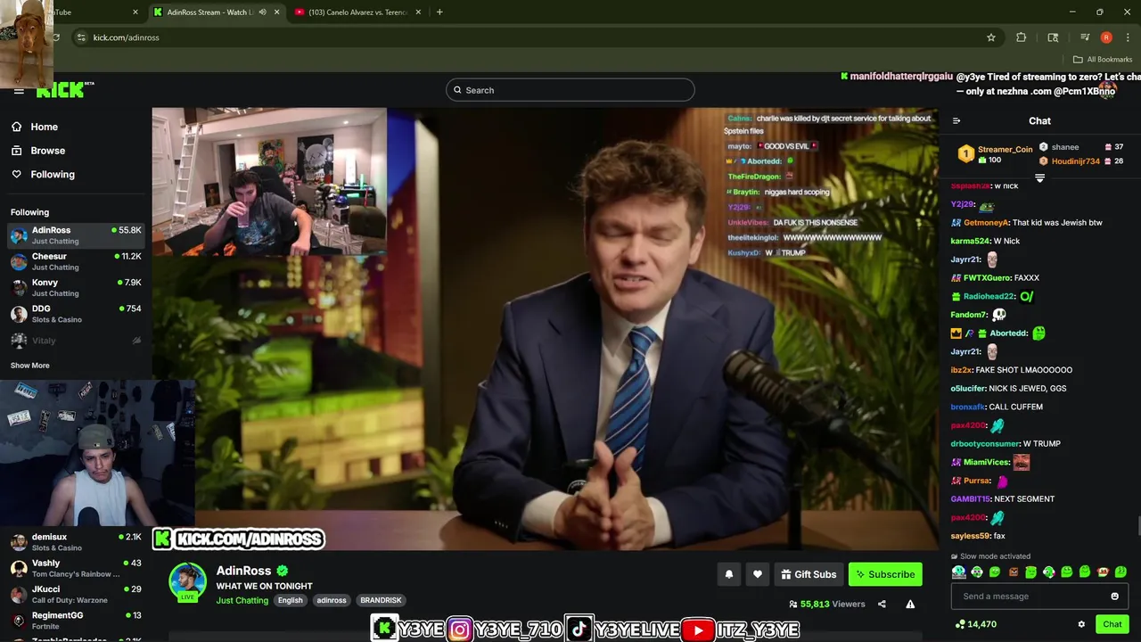Click username drbootyconsumer in chat
This screenshot has height=642, width=1141.
click(985, 444)
